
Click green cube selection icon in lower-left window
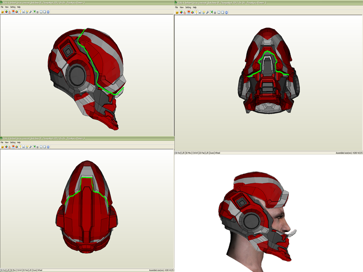(x=34, y=147)
